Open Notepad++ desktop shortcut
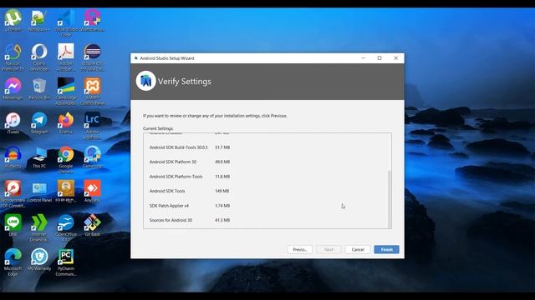This screenshot has width=535, height=300. point(39,21)
